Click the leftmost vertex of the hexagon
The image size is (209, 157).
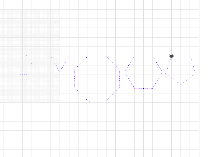point(125,72)
